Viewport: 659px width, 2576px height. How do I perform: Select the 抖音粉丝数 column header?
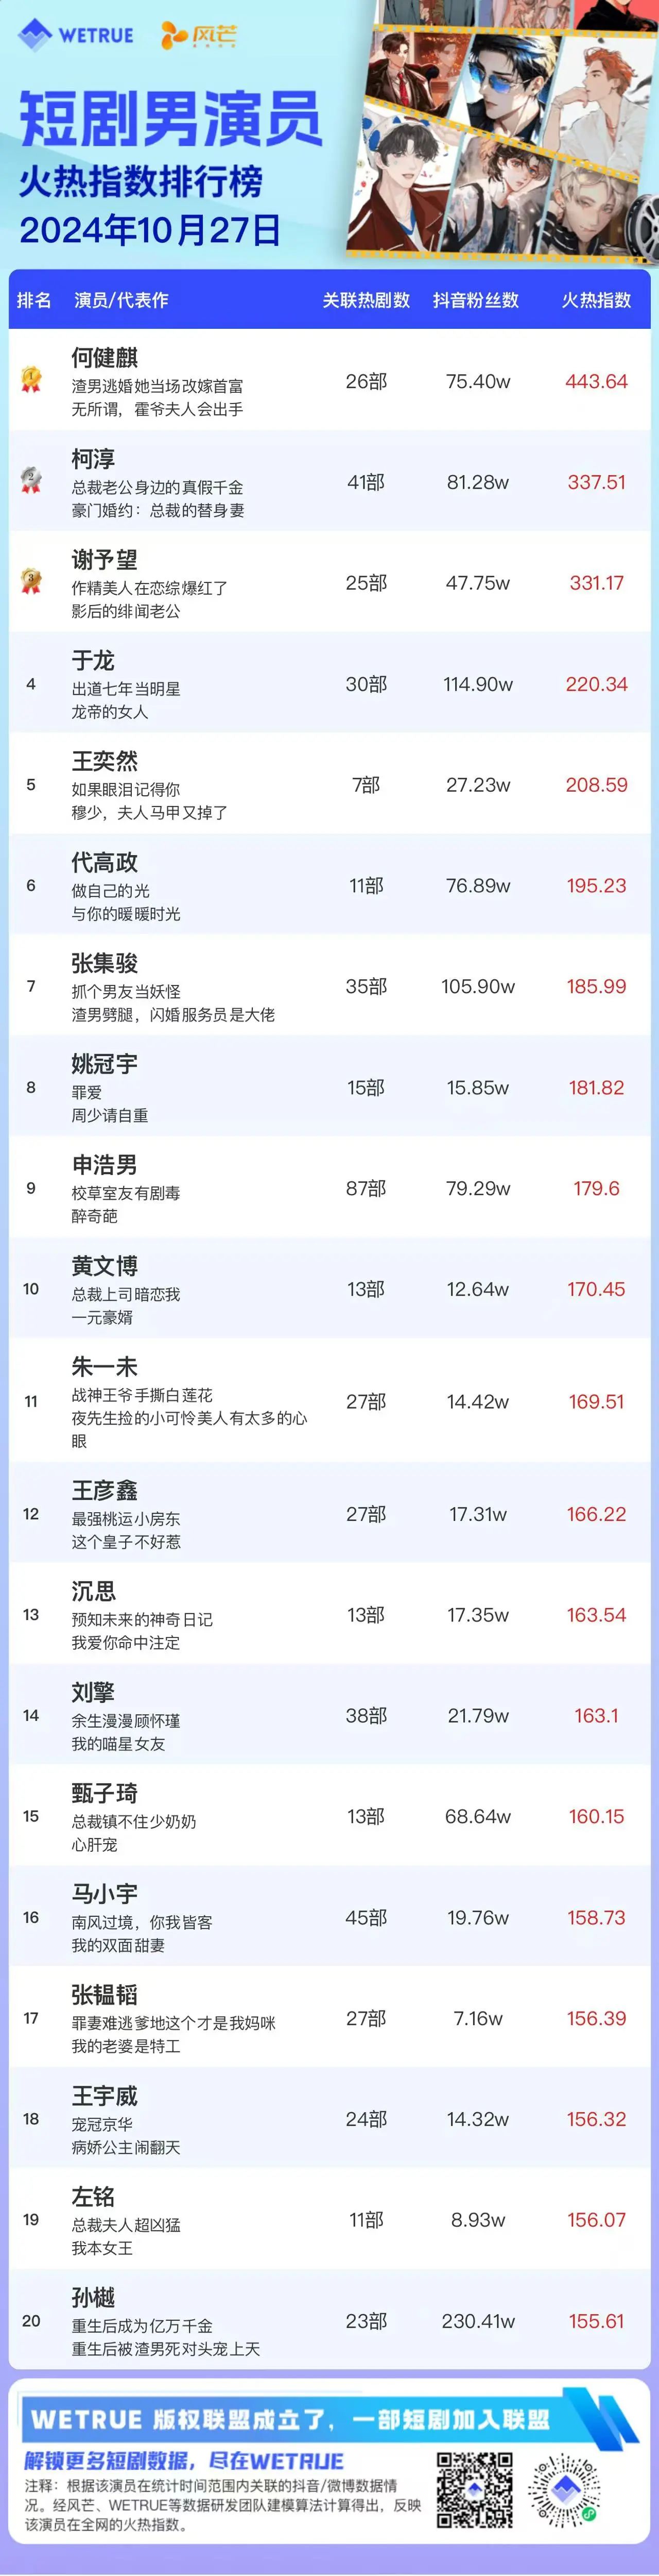tap(476, 300)
